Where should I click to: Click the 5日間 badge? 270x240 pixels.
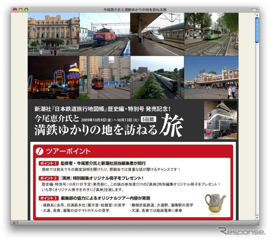(x=148, y=119)
